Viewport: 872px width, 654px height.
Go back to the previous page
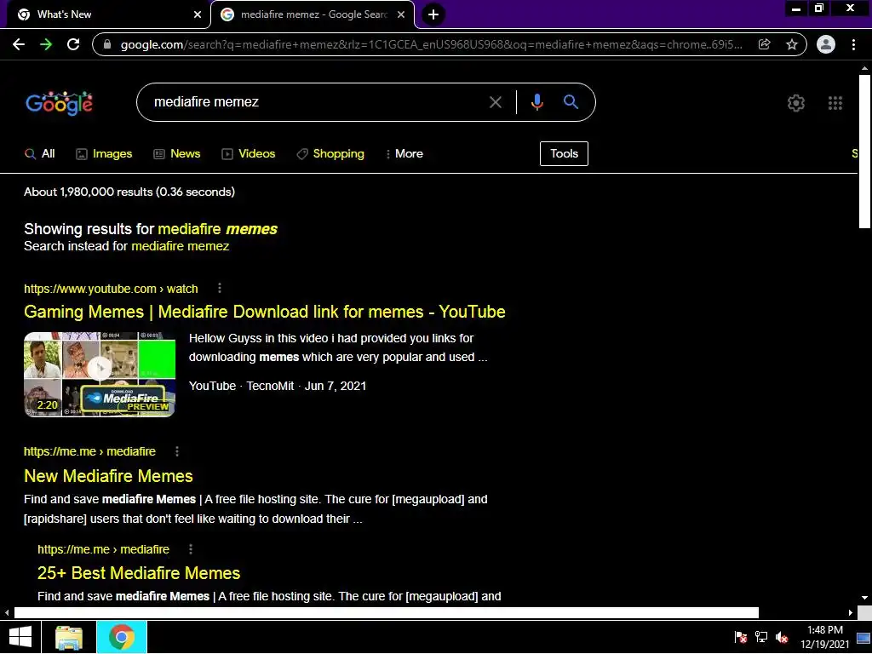click(19, 44)
